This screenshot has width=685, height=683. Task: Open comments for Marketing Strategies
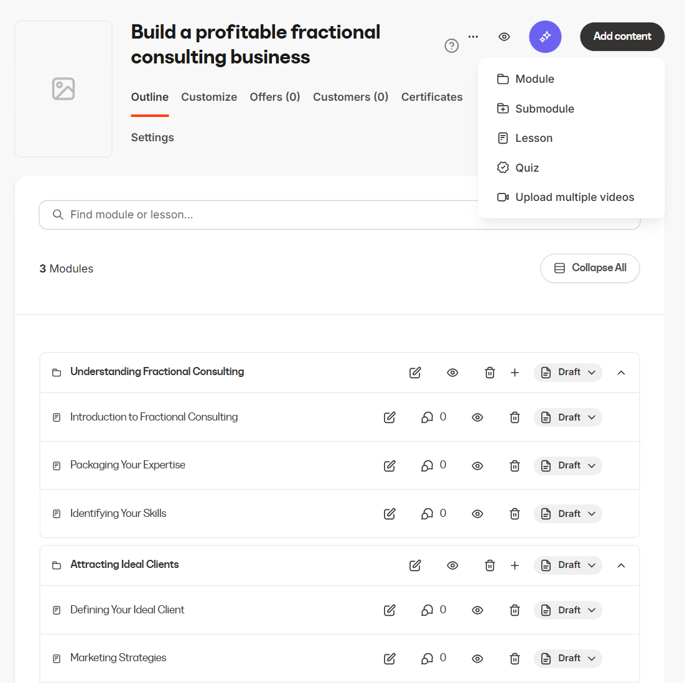click(434, 659)
